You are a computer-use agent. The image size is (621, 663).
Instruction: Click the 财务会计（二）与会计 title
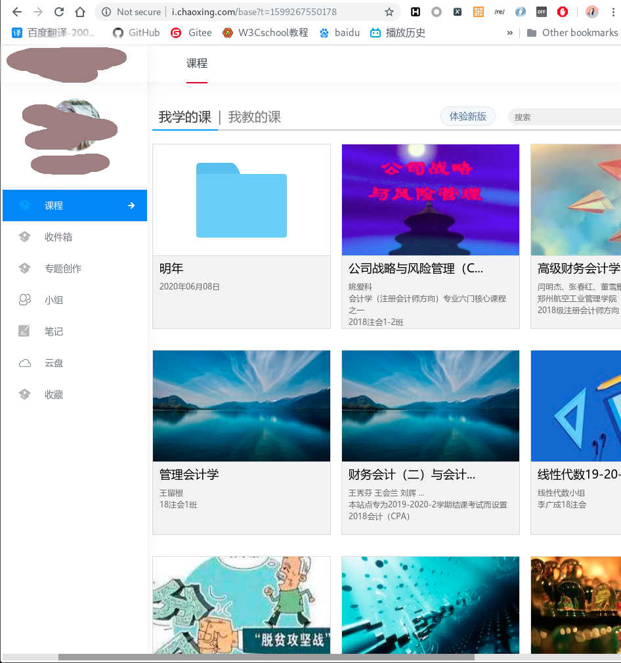(412, 475)
